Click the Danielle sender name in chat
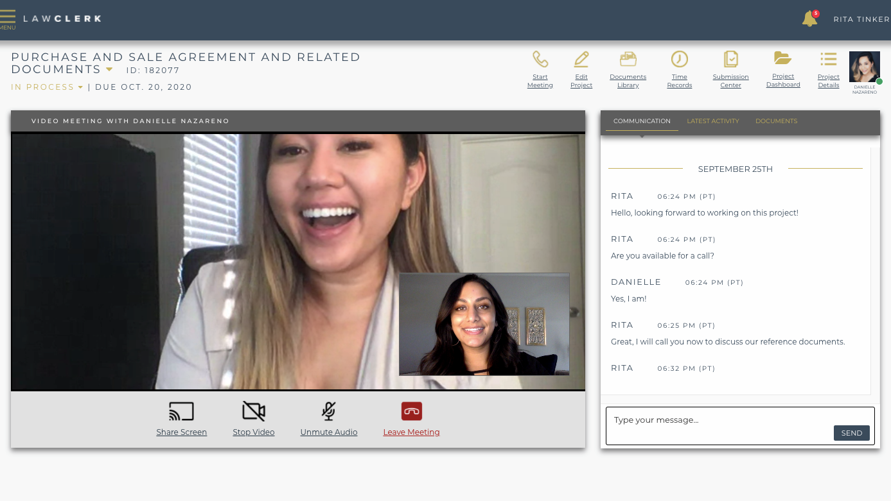This screenshot has width=891, height=501. [x=636, y=282]
